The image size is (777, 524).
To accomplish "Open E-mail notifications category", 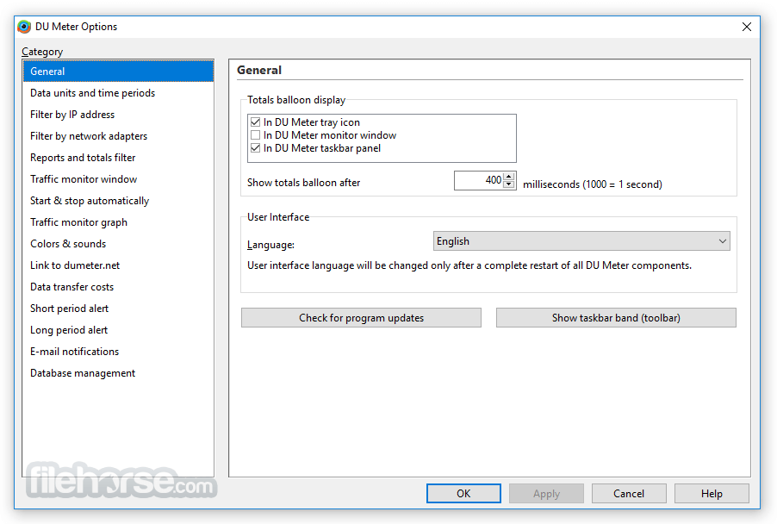I will click(118, 352).
